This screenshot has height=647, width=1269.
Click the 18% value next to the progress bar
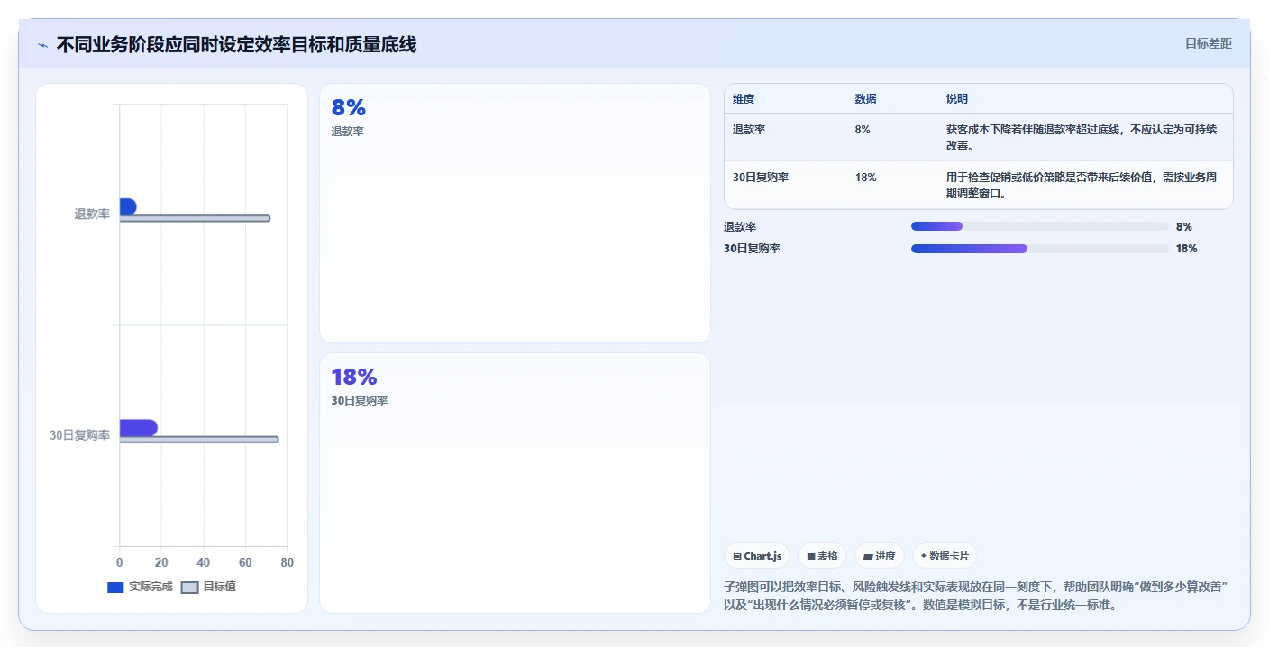(1186, 249)
